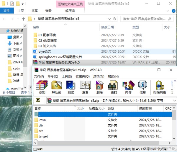The image size is (177, 152).
Task: Sort WinRAR list by Modified Time (修改时间)
Action: click(150, 108)
